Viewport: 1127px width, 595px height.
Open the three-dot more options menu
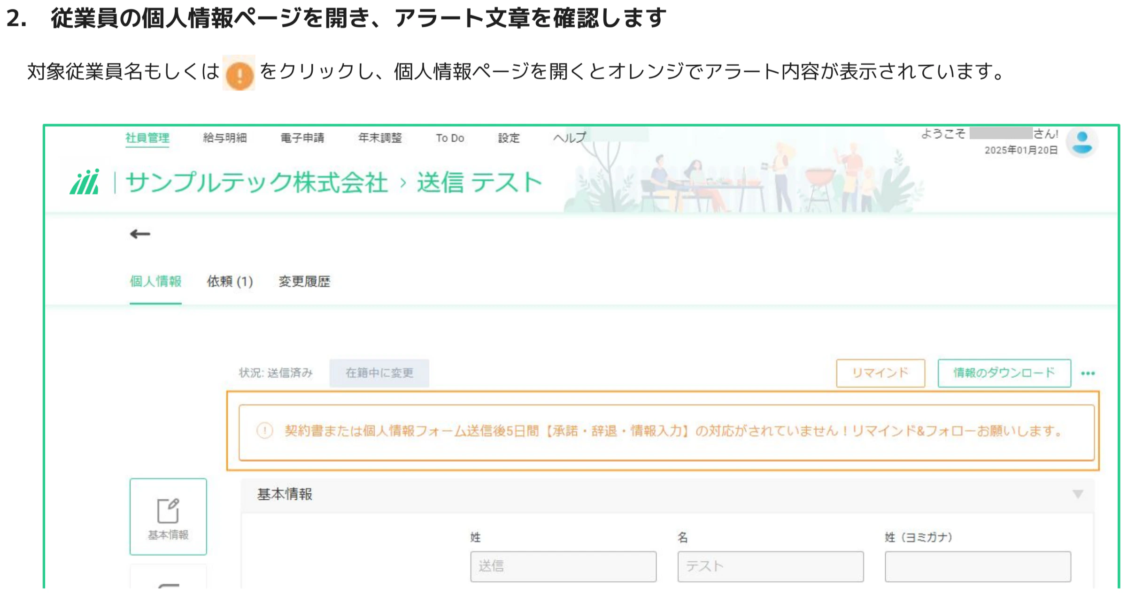click(x=1088, y=374)
